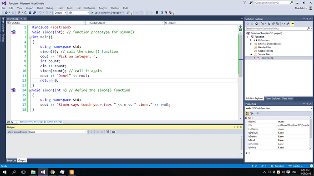The height and width of the screenshot is (176, 314).
Task: Switch to the Error List tab
Action: [x=11, y=161]
